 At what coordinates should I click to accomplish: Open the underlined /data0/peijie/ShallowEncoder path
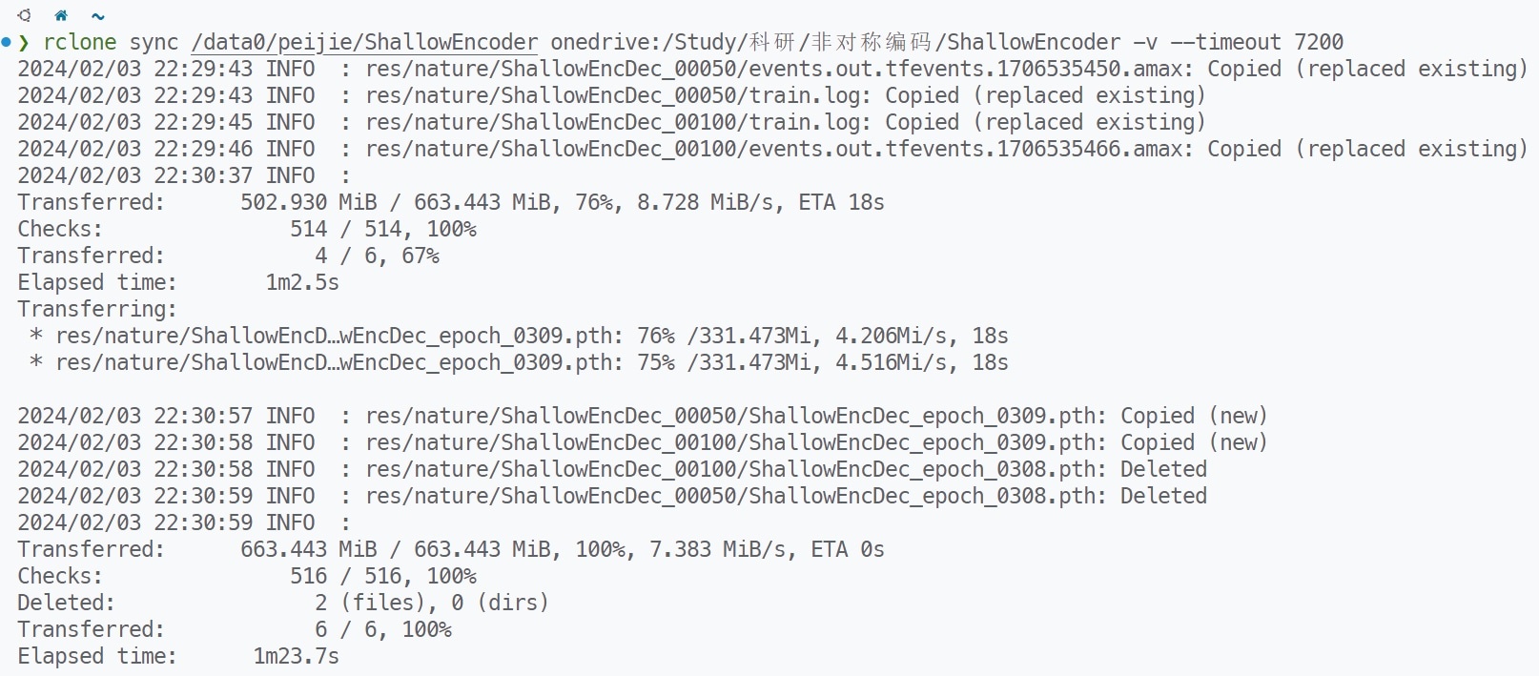click(364, 42)
